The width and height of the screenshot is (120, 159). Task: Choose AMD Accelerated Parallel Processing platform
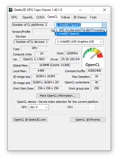(x=81, y=30)
